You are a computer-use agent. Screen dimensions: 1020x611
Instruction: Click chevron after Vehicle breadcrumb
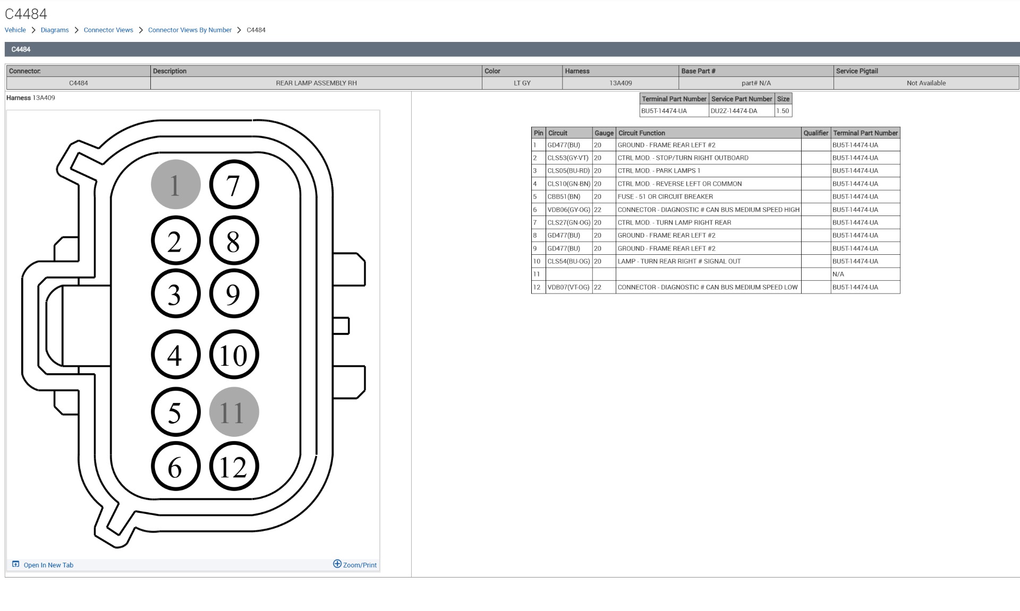33,30
